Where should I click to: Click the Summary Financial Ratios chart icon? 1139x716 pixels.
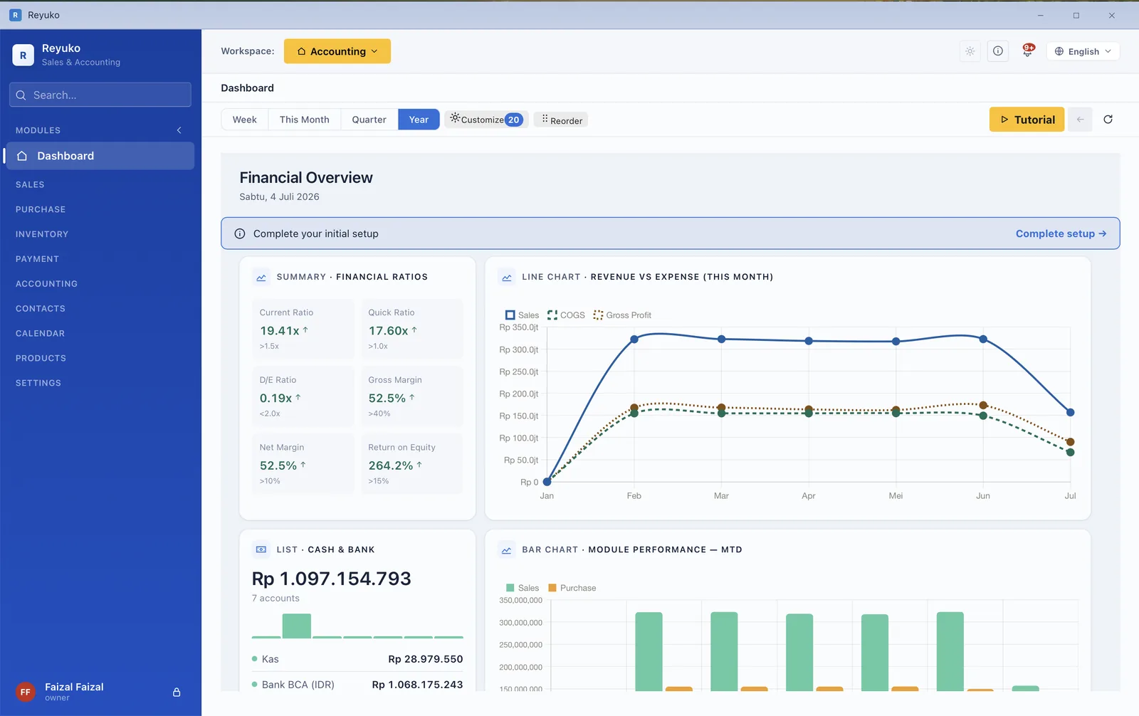261,278
